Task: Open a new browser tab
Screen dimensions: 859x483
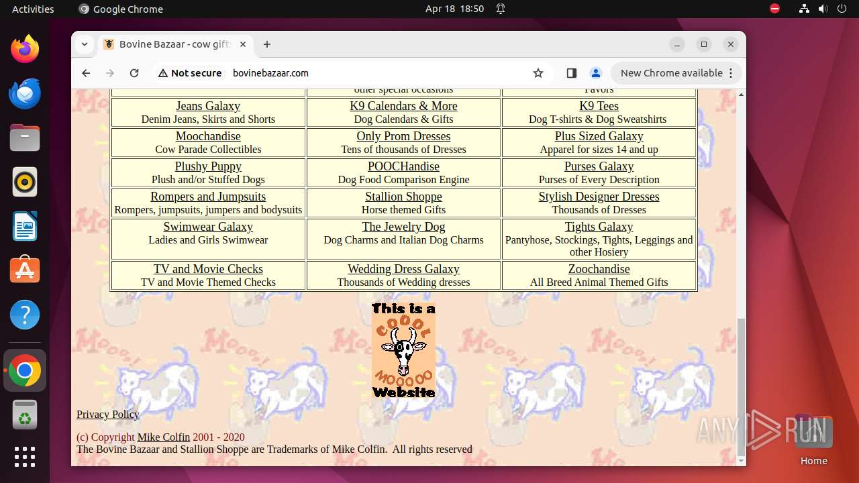Action: tap(267, 44)
